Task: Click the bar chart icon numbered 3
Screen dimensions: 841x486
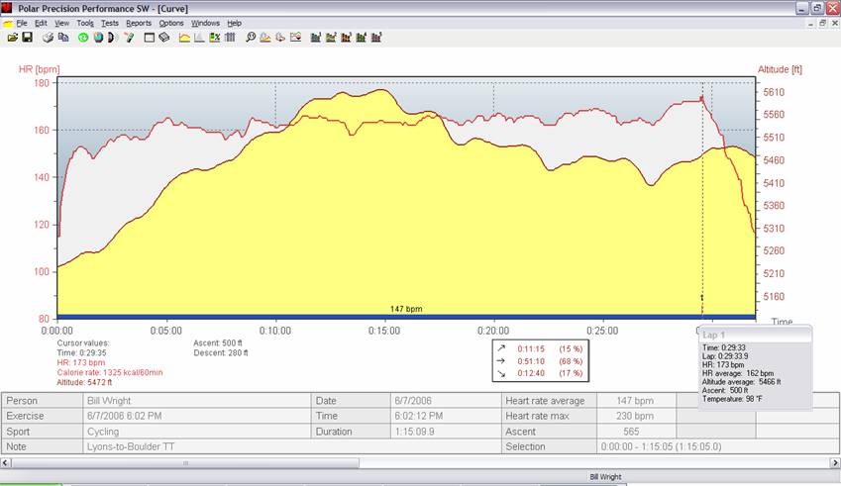Action: click(346, 38)
